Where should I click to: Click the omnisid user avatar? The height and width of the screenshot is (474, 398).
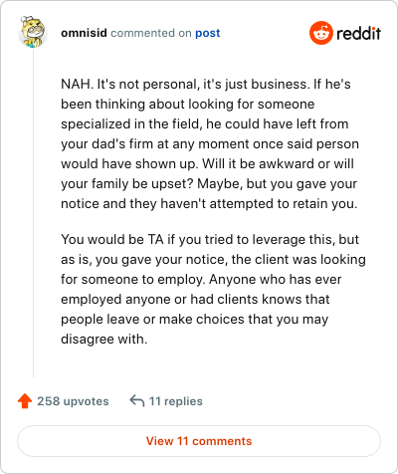[33, 32]
